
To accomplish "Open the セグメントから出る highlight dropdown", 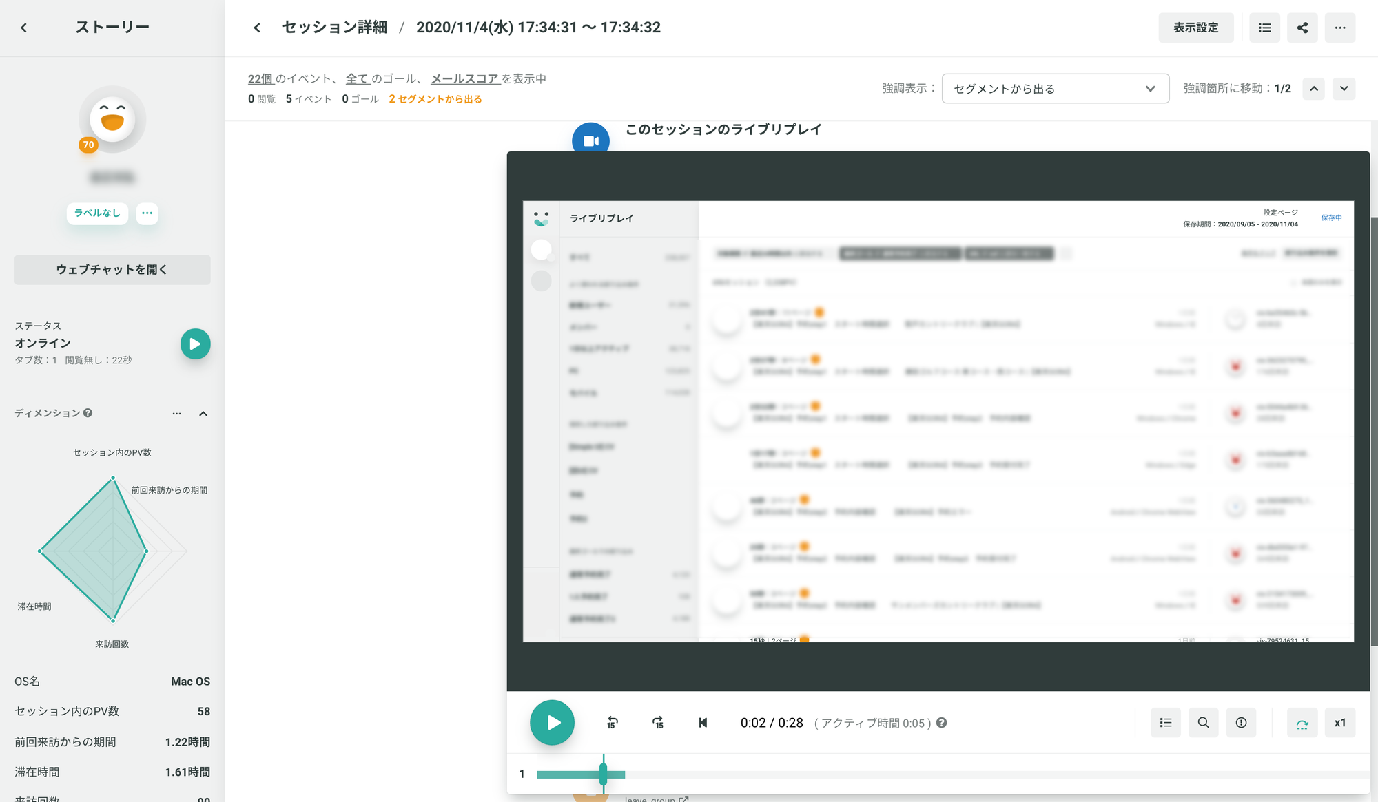I will (1055, 89).
